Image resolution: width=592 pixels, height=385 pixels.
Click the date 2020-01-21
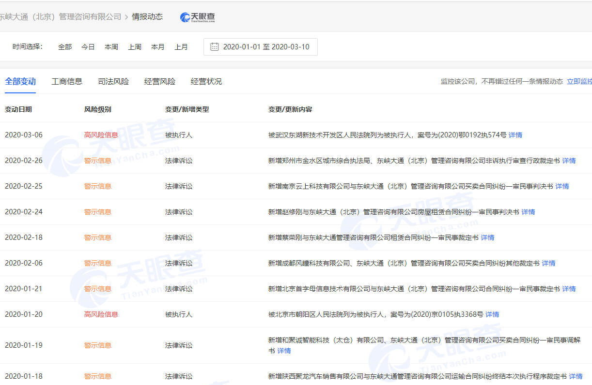[24, 289]
